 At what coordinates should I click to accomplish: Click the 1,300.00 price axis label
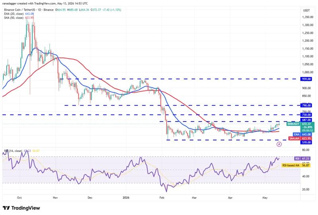pyautogui.click(x=308, y=25)
